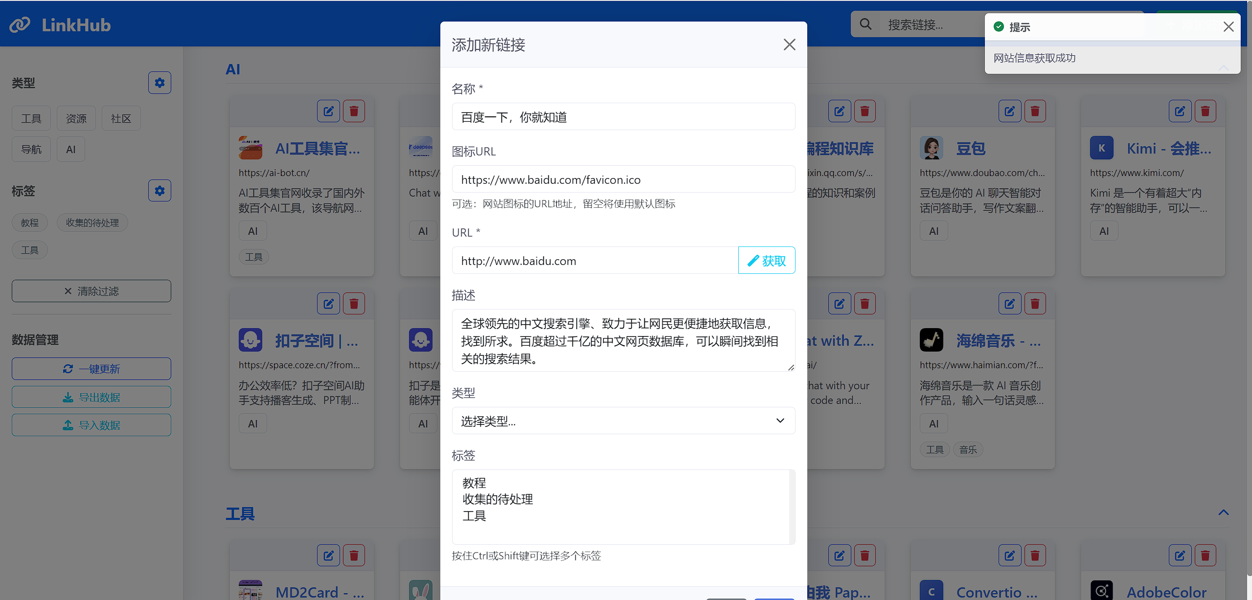Filter by type 资源
The height and width of the screenshot is (600, 1252).
tap(76, 118)
